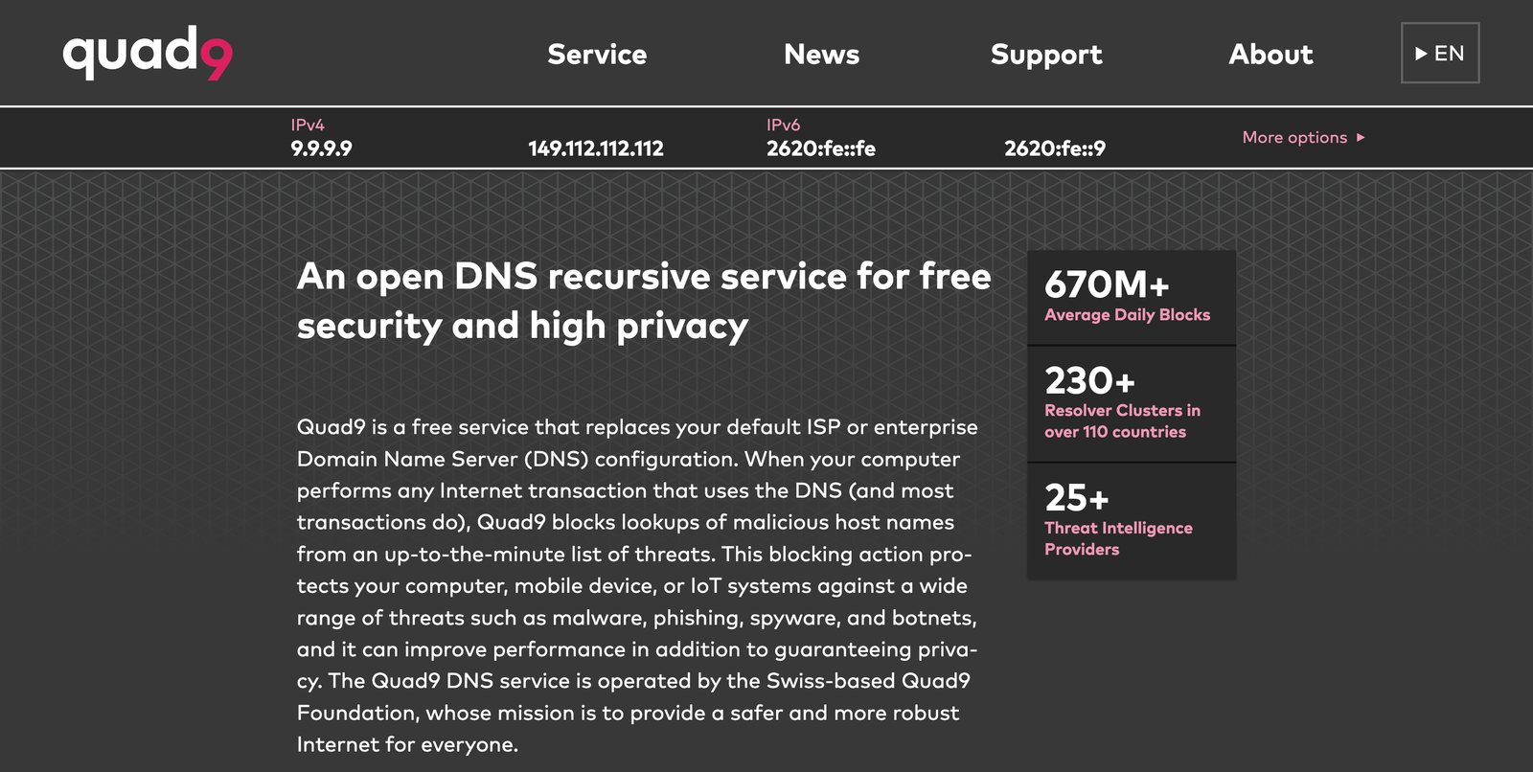Click the IPv6 label
Screen dimensions: 1533x772
(783, 125)
